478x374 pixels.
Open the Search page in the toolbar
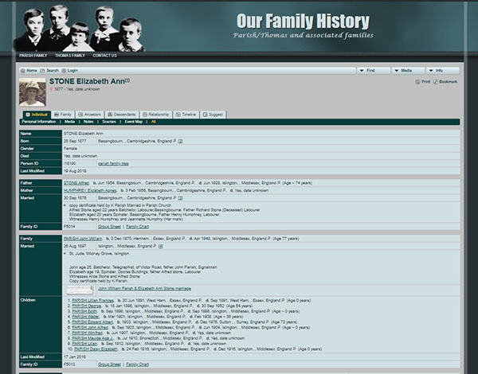click(x=49, y=71)
